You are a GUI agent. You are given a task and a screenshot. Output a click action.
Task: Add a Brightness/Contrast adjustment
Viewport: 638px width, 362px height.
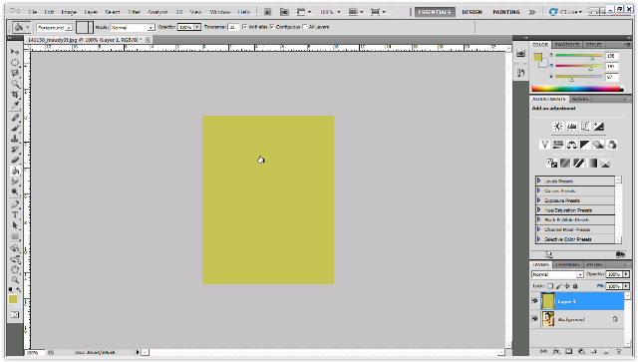(x=558, y=127)
